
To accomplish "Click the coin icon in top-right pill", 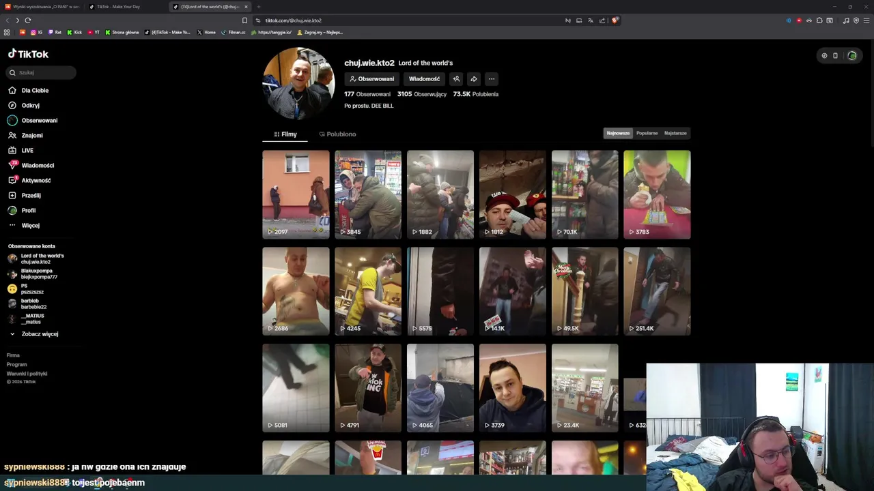I will pos(824,56).
